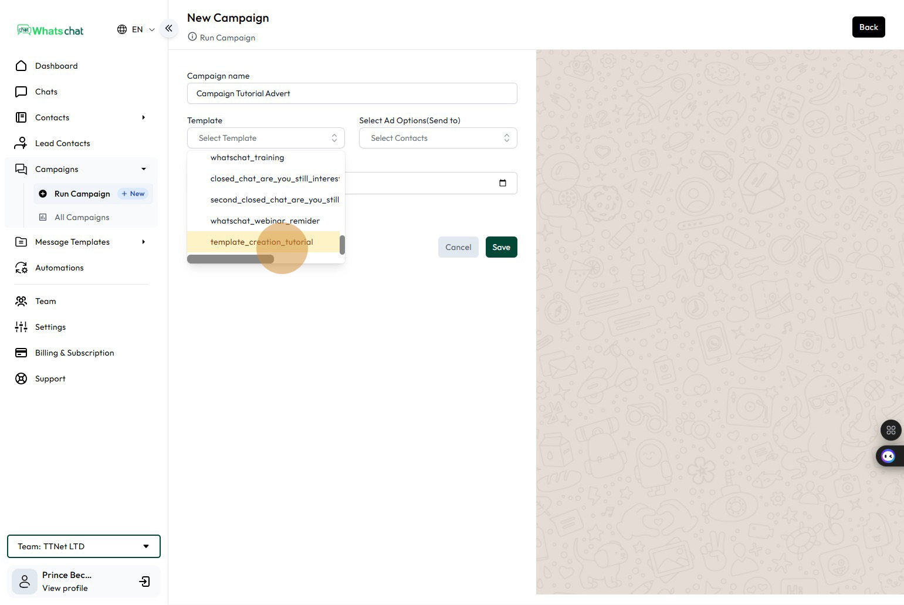Collapse the sidebar with double-chevron icon
Screen dimensions: 904x605
tap(168, 28)
